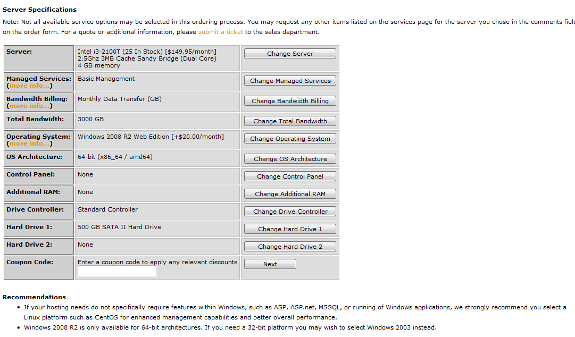
Task: Click the Change Server button
Action: (290, 54)
